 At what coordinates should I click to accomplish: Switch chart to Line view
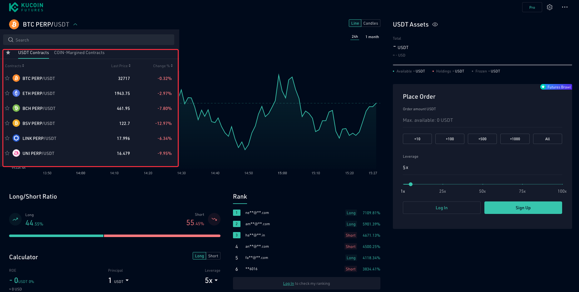[x=355, y=23]
